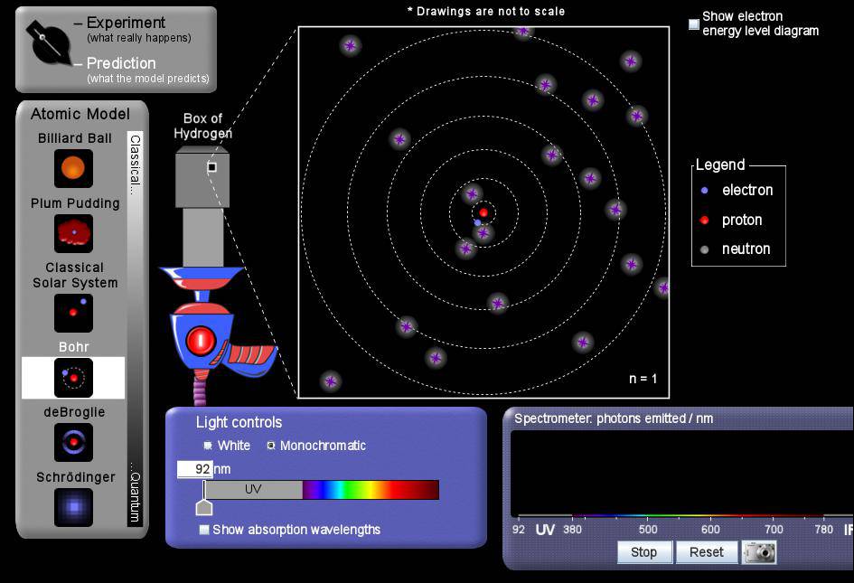Select the Monochromatic light radio button
The height and width of the screenshot is (583, 854).
[270, 446]
